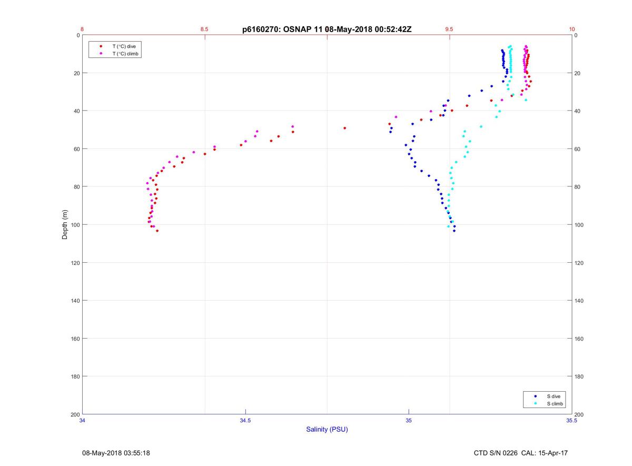The height and width of the screenshot is (466, 632).
Task: Click the "100" tick on left depth axis
Action: 75,225
